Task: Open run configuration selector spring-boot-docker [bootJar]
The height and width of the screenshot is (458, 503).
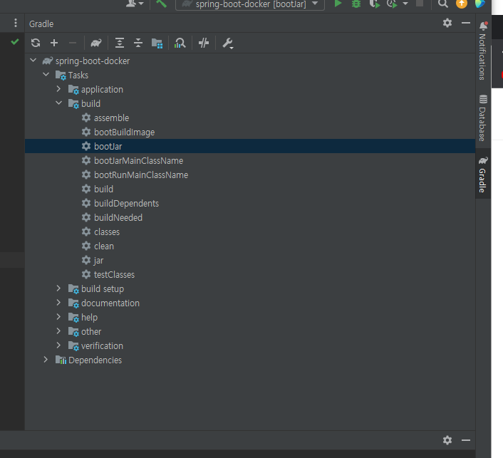Action: click(x=250, y=4)
